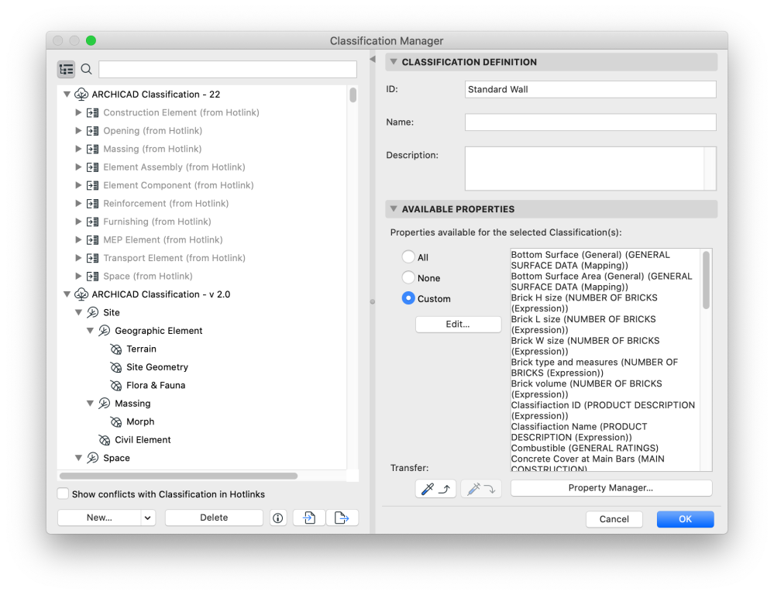
Task: Expand Construction Element (from Hotlink)
Action: coord(78,112)
